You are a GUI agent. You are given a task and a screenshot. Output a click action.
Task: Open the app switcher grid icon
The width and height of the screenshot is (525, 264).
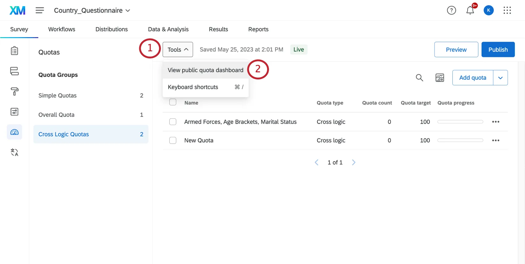tap(507, 11)
